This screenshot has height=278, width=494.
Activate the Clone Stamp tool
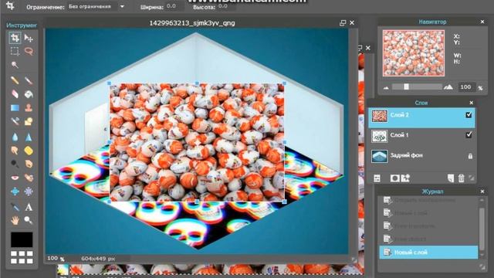[29, 107]
